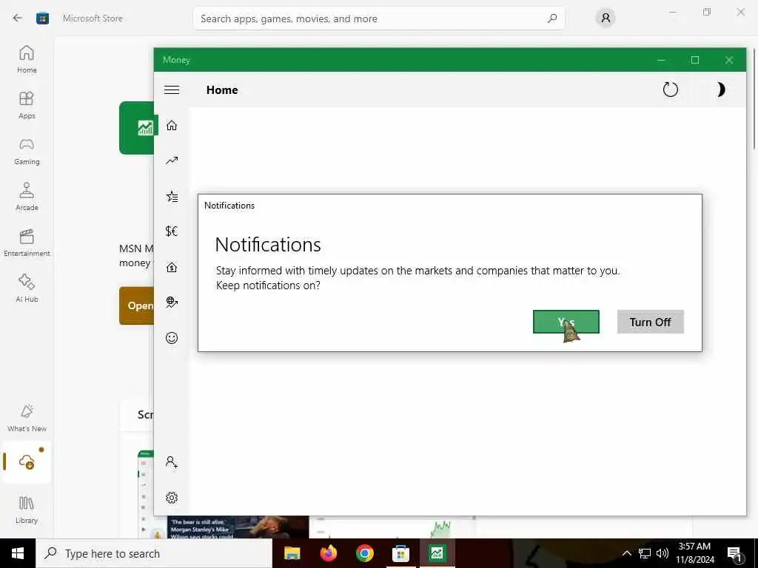
Task: Go to Home in Money sidebar
Action: (x=172, y=126)
